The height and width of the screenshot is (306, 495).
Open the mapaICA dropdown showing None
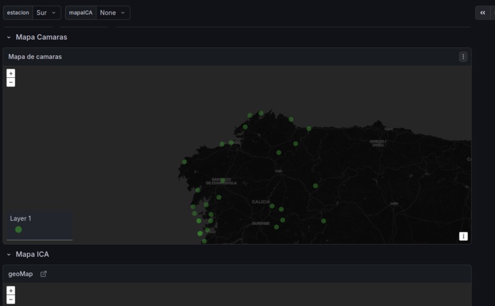113,13
